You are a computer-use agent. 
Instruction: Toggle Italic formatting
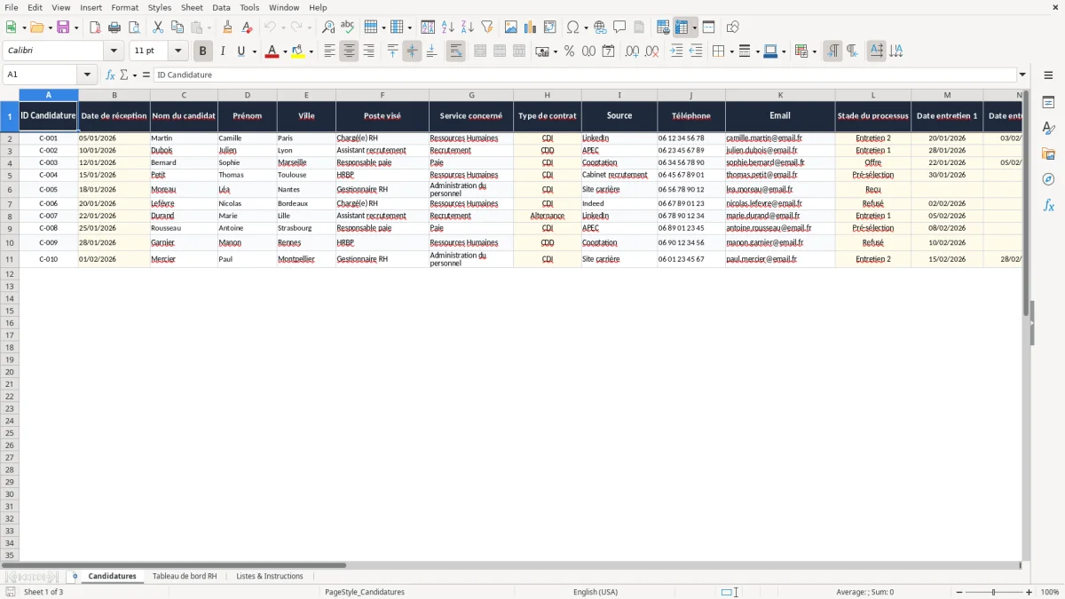pyautogui.click(x=223, y=51)
